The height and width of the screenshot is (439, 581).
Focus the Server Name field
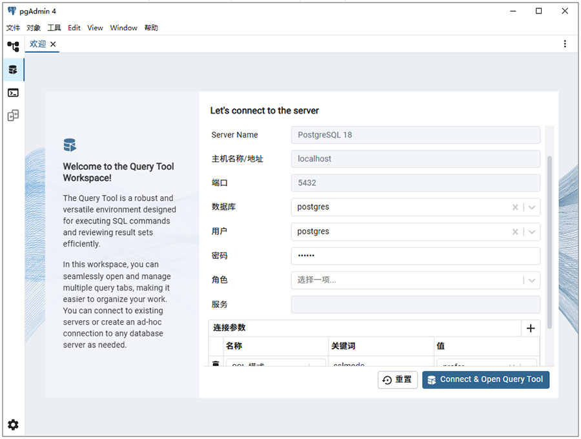[415, 135]
